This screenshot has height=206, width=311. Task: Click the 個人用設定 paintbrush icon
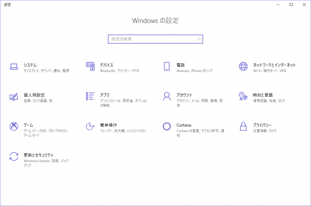pyautogui.click(x=14, y=97)
